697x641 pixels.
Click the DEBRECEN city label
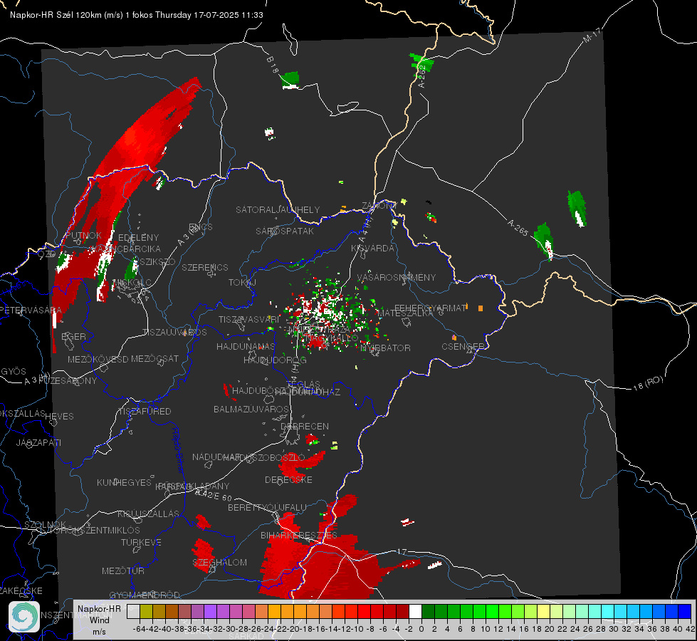click(x=305, y=426)
